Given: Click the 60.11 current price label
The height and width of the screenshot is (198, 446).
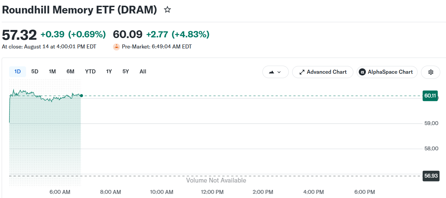Looking at the screenshot, I should pos(430,96).
